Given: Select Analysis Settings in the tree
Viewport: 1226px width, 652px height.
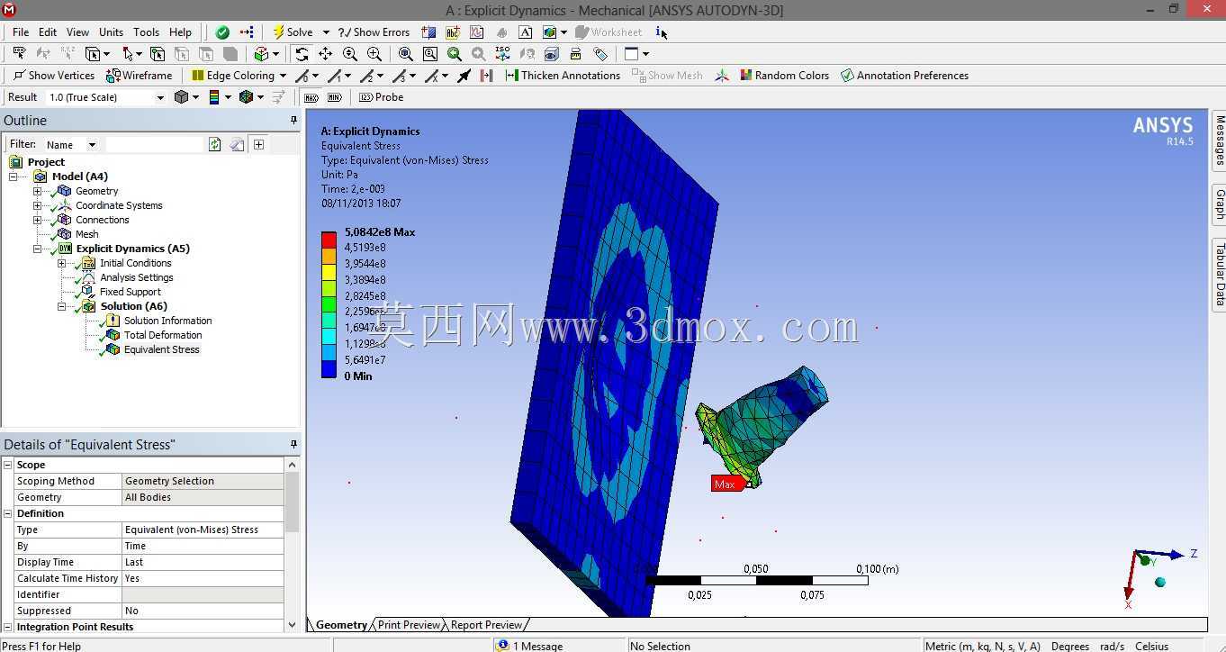Looking at the screenshot, I should (x=137, y=277).
